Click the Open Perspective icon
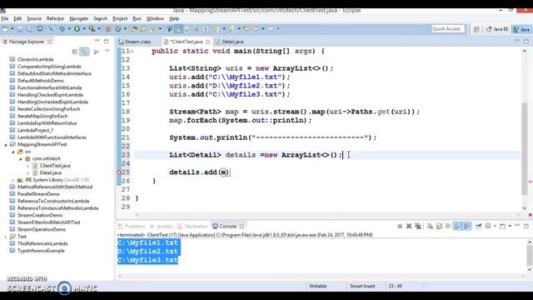This screenshot has height=300, width=533. tap(476, 29)
